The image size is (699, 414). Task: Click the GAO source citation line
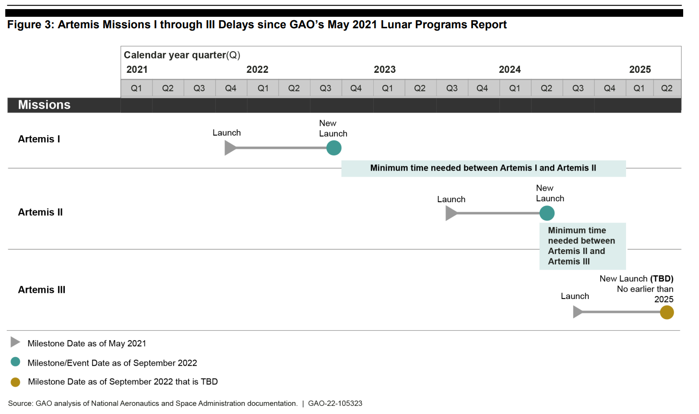[x=185, y=403]
